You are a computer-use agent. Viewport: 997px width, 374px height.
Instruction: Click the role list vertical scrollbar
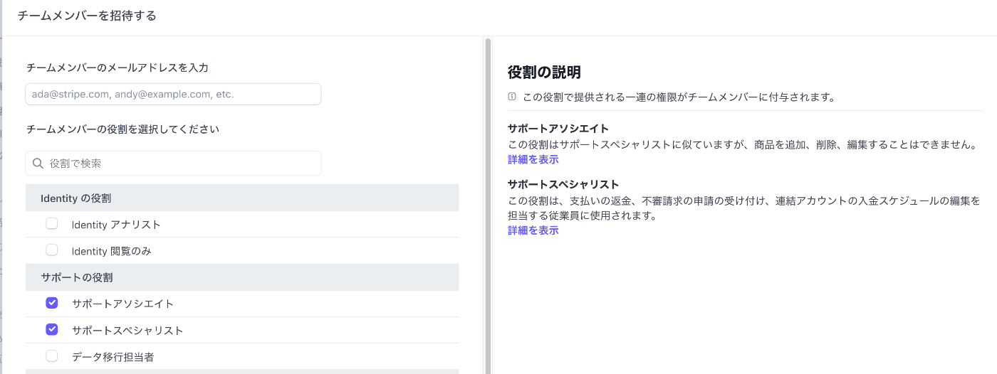point(488,206)
